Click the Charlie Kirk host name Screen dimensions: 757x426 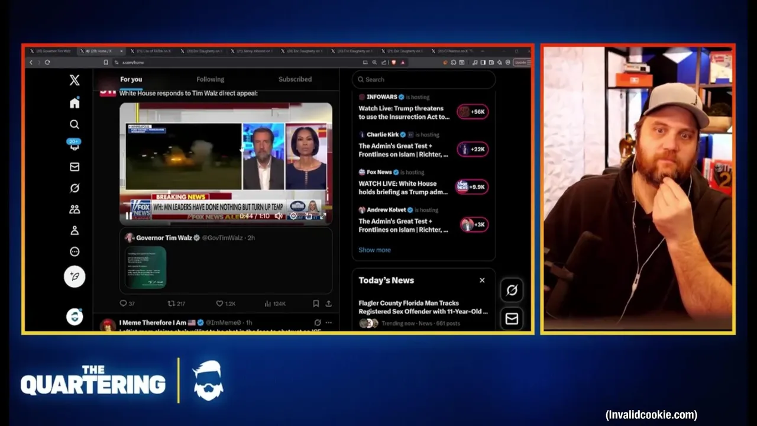point(382,134)
